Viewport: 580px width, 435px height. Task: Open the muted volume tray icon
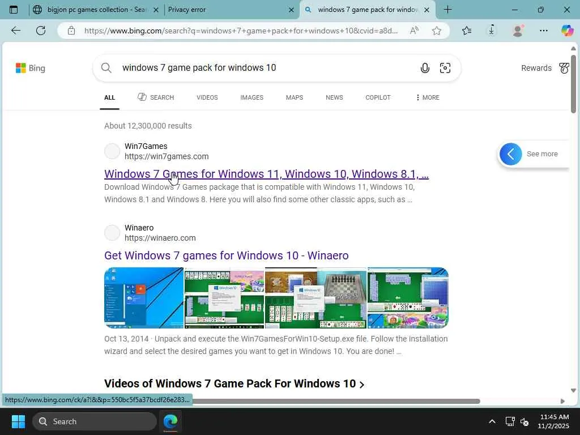point(524,421)
